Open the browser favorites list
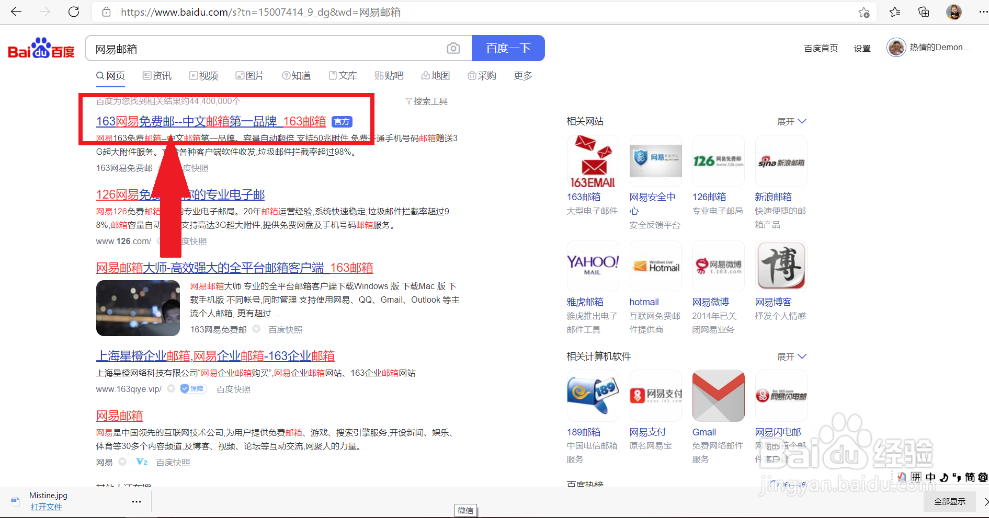989x518 pixels. pyautogui.click(x=895, y=12)
